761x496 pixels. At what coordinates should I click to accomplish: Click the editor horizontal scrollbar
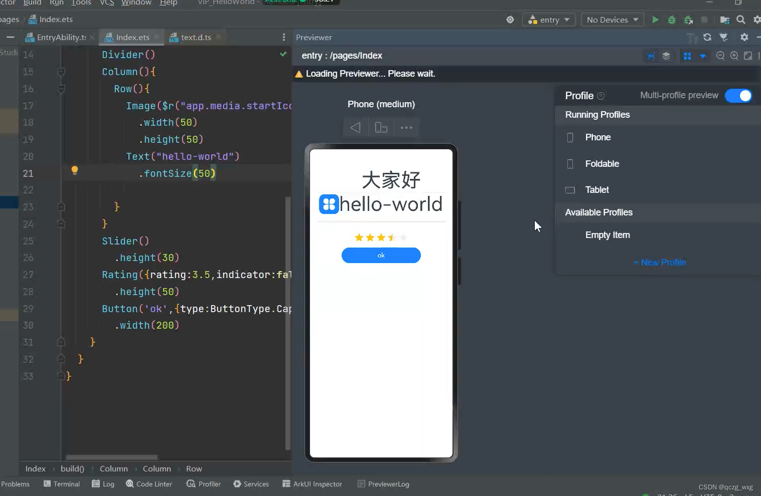tap(111, 457)
